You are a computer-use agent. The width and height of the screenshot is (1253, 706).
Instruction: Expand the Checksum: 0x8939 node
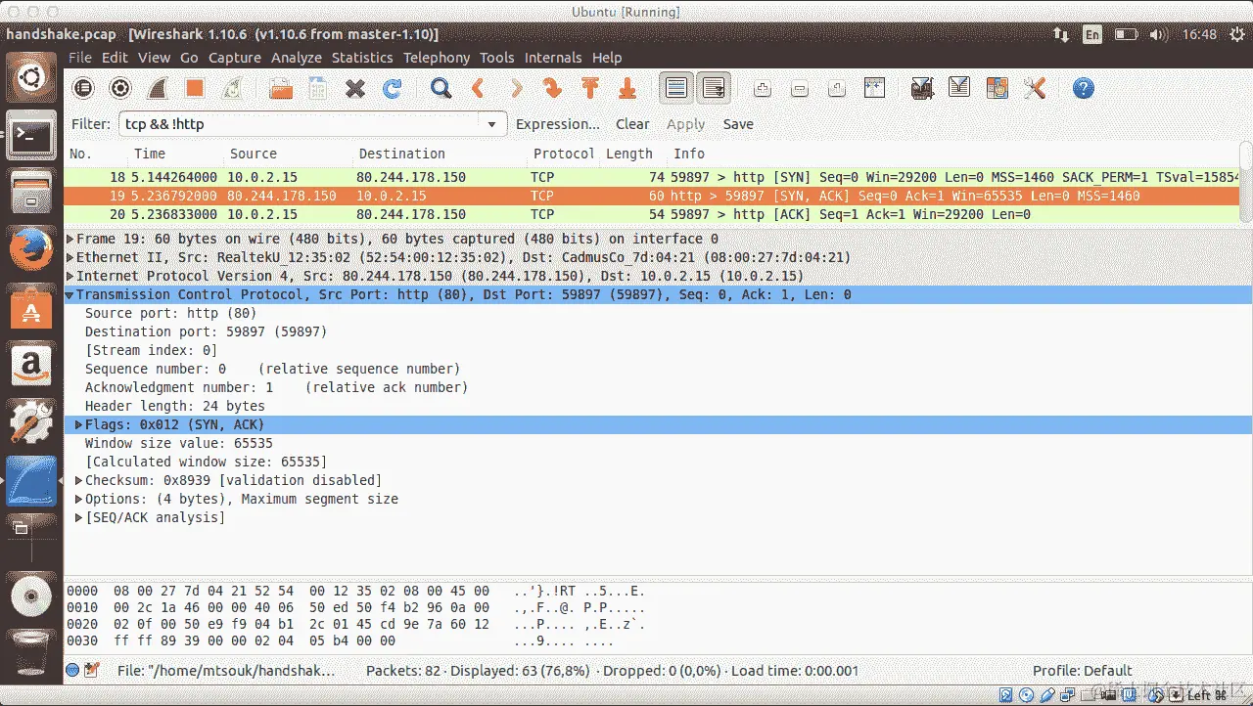[79, 480]
